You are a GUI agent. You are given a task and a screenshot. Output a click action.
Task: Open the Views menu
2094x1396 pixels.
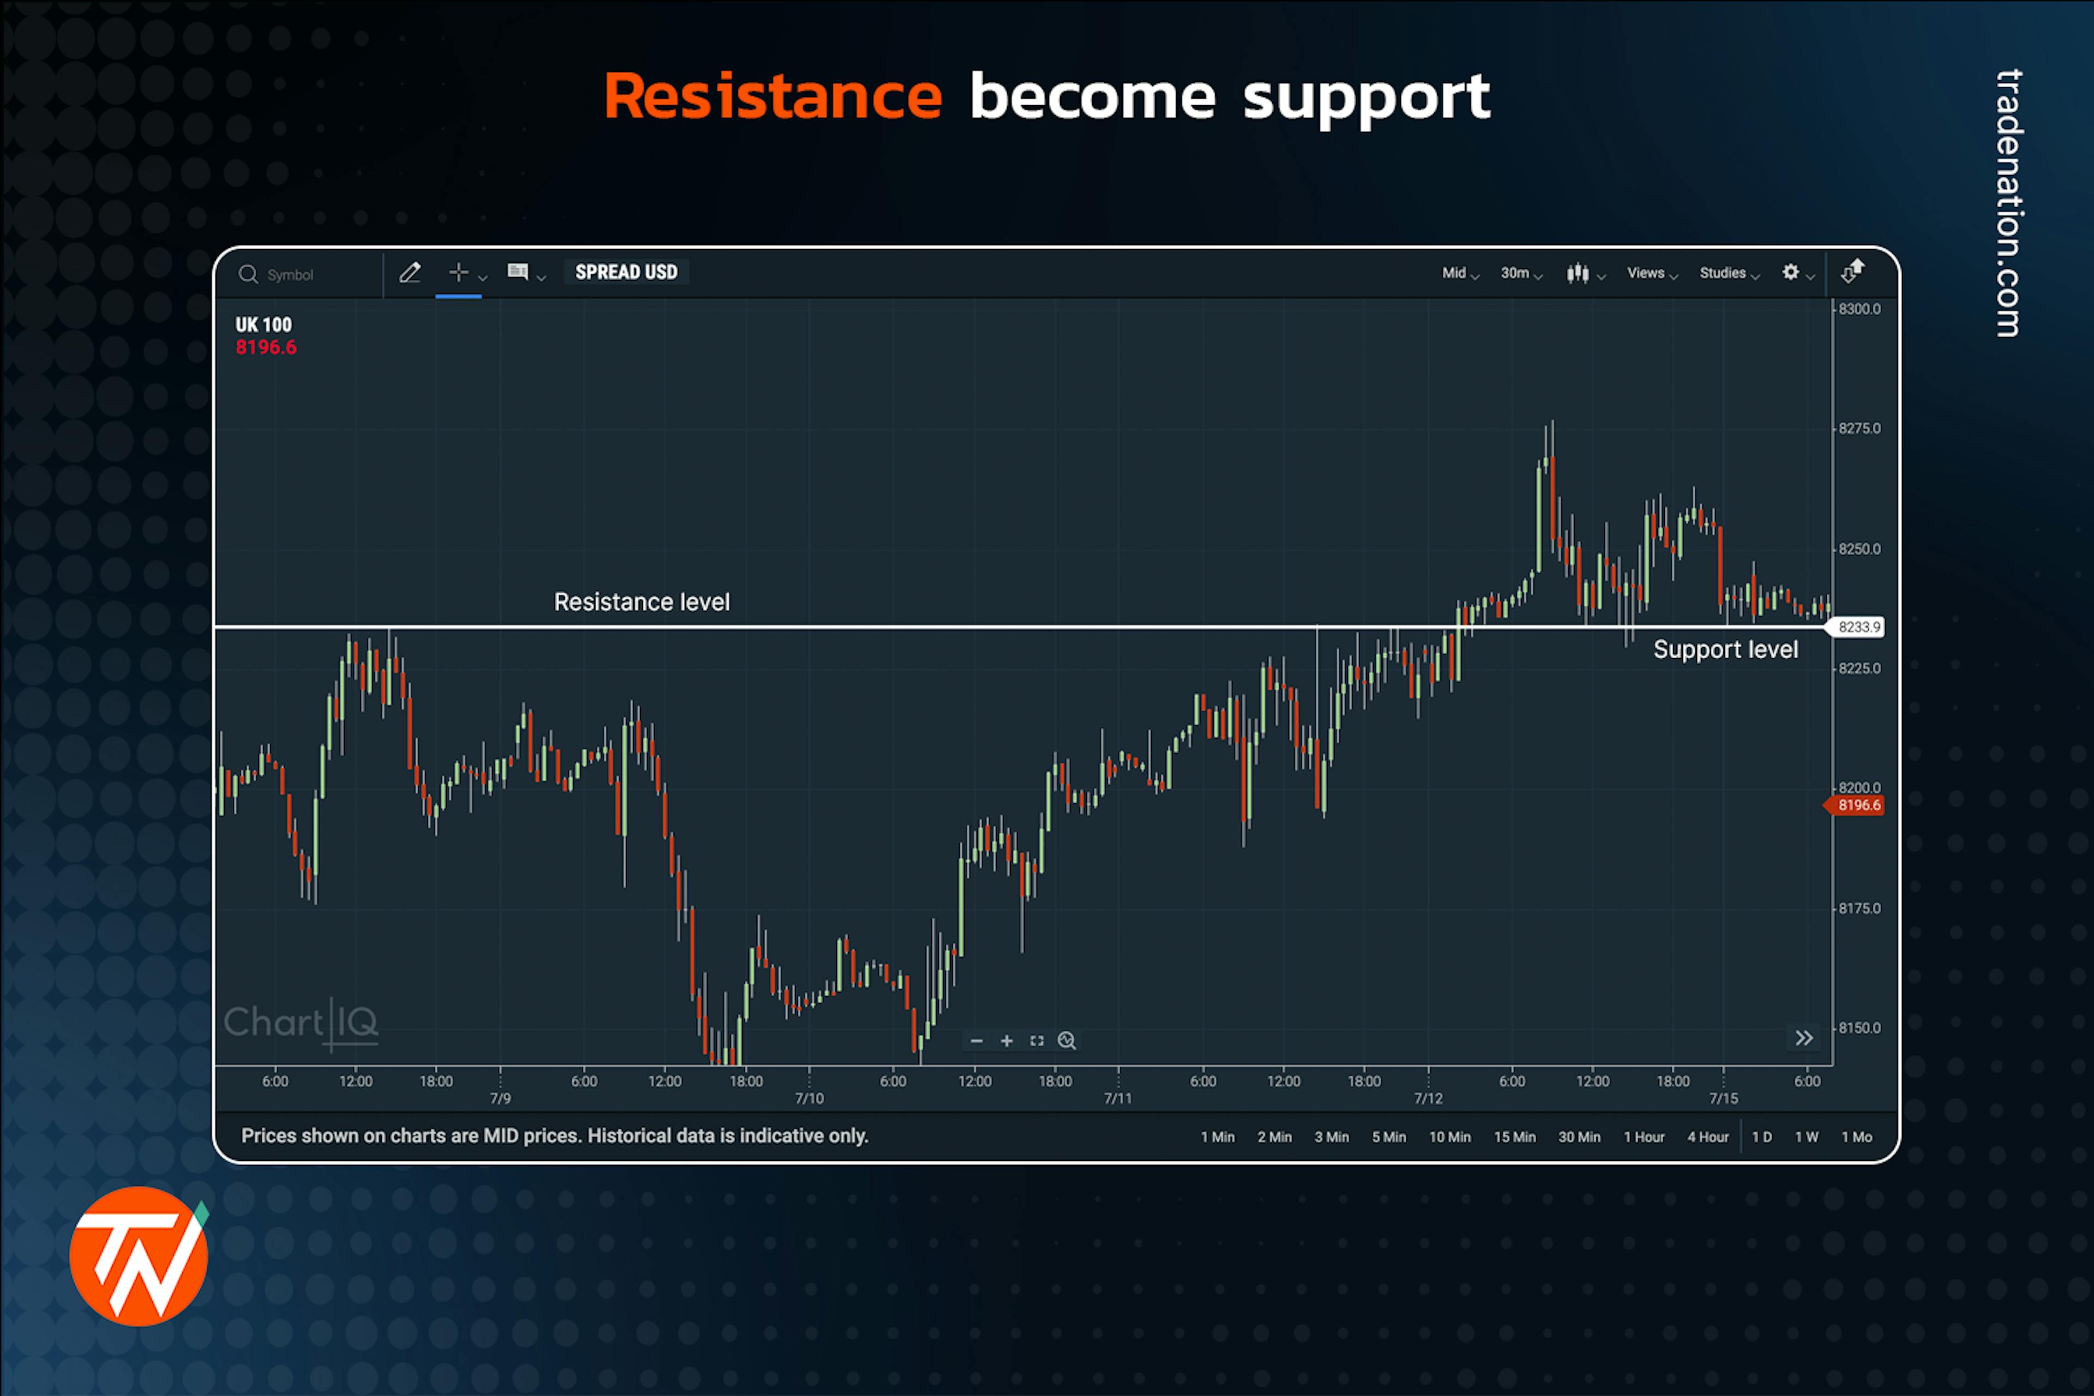pos(1652,273)
